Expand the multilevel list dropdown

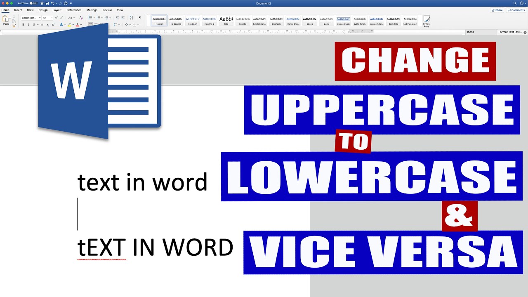tap(111, 18)
